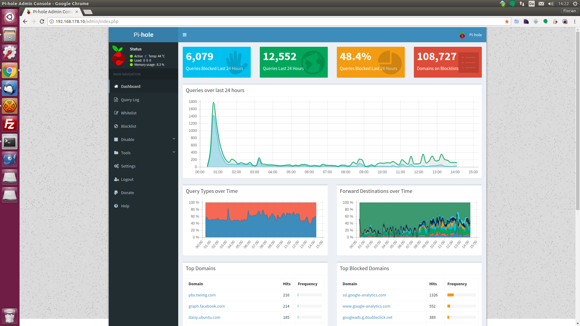Launch FileZilla from the dock
The image size is (580, 326).
(10, 124)
